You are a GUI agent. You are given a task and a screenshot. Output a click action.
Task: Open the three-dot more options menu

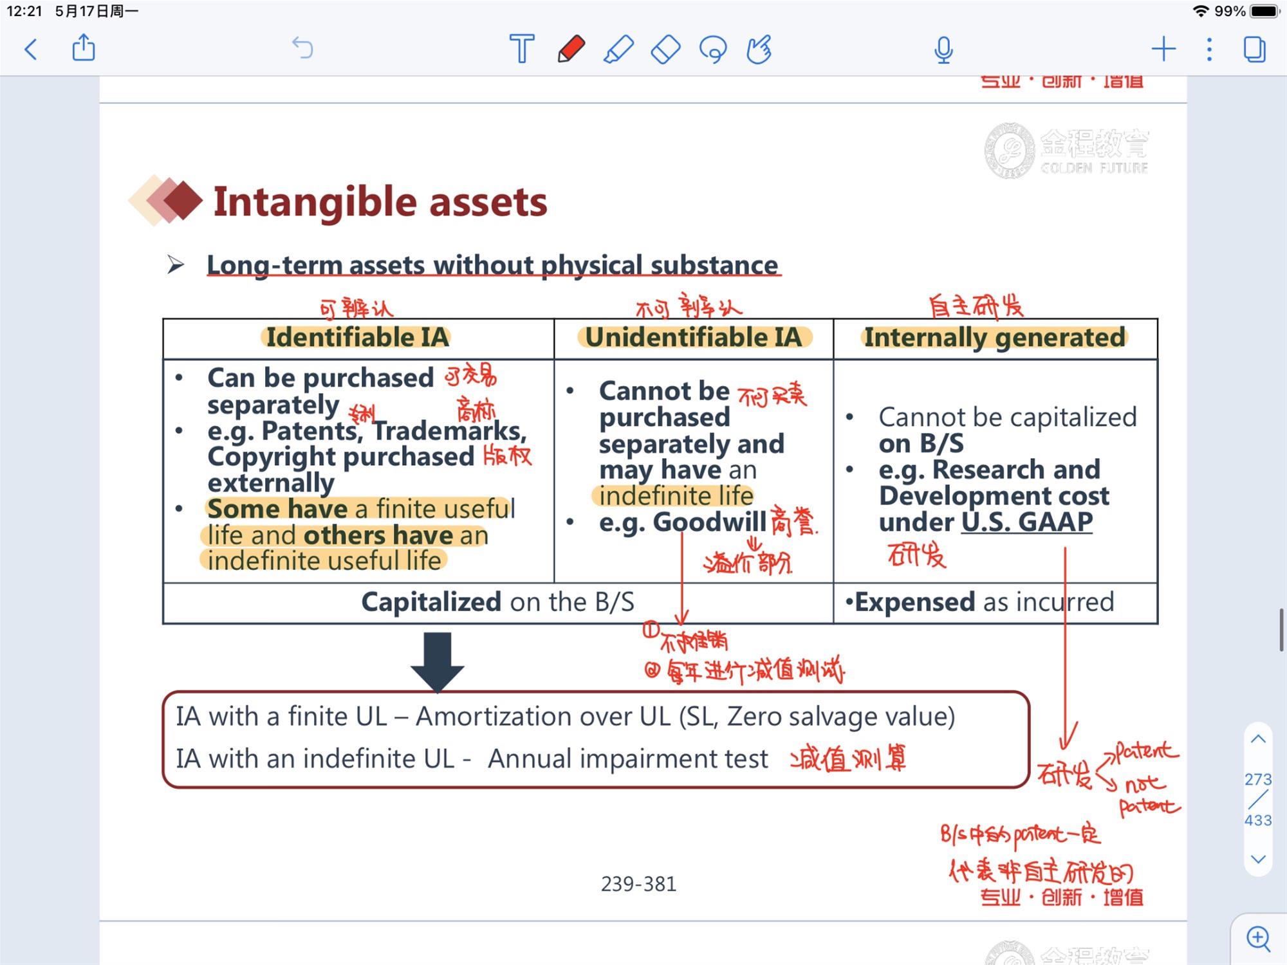pyautogui.click(x=1209, y=49)
